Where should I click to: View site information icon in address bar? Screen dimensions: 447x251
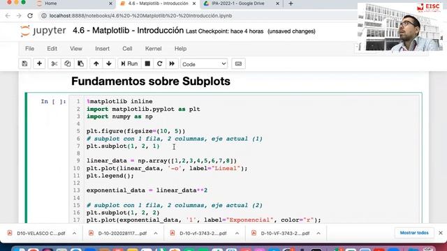(44, 15)
